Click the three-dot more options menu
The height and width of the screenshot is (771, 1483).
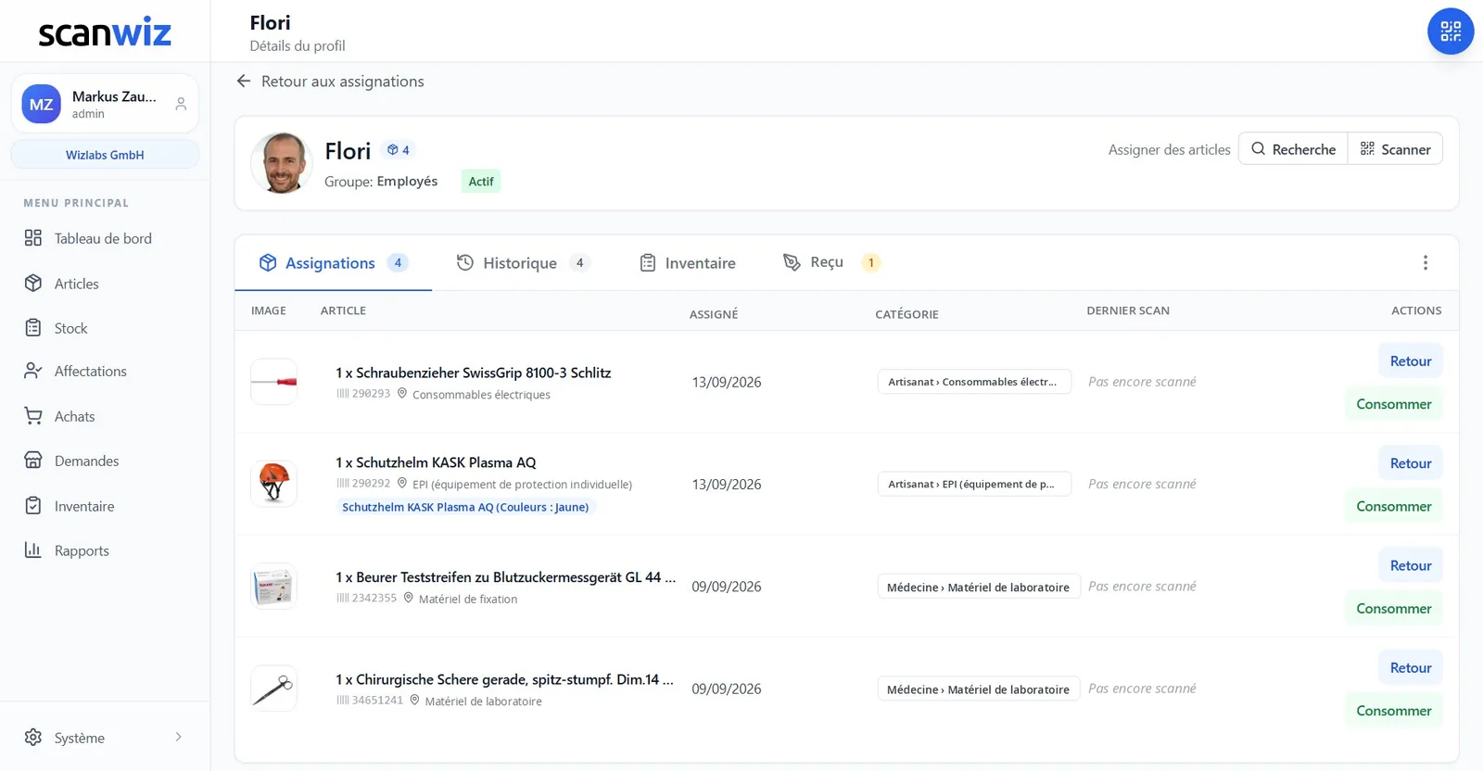1426,263
